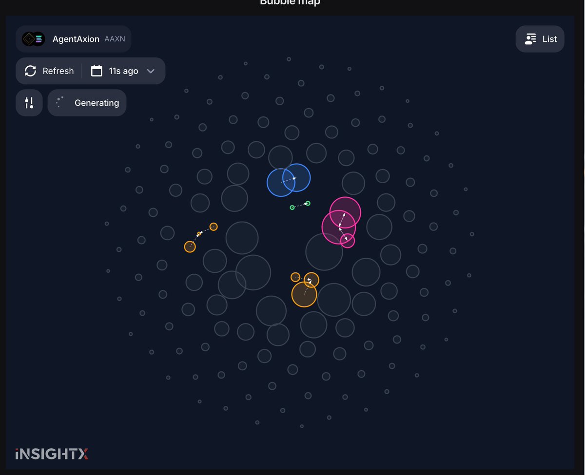Select the smallest pink bubble at cluster bottom
This screenshot has height=475, width=585.
(347, 241)
